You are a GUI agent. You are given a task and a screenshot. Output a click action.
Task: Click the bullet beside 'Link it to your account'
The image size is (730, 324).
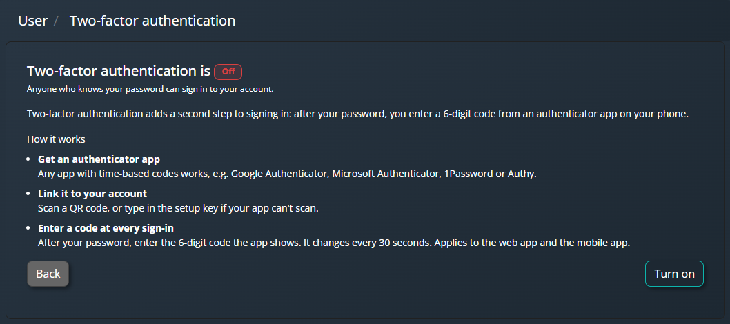tap(30, 194)
